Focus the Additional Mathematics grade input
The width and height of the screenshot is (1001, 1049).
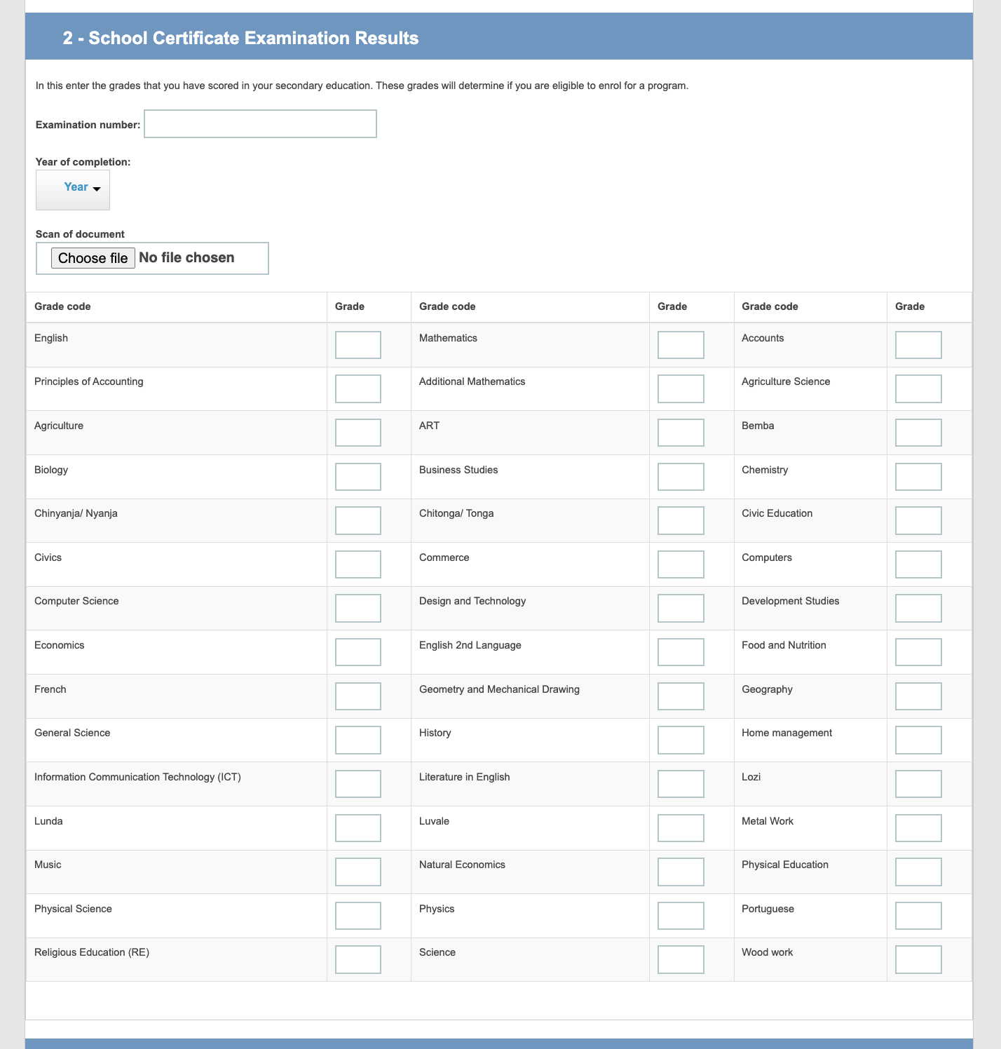pyautogui.click(x=680, y=388)
